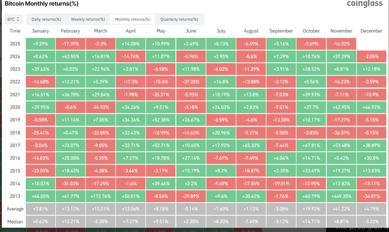The width and height of the screenshot is (389, 232).
Task: Open the BTC coin selector dropdown
Action: 14,19
